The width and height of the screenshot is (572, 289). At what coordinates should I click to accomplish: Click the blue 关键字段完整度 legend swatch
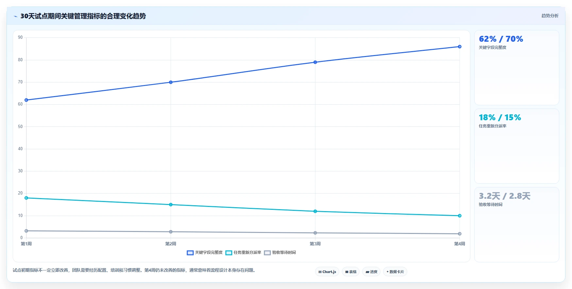coord(190,253)
